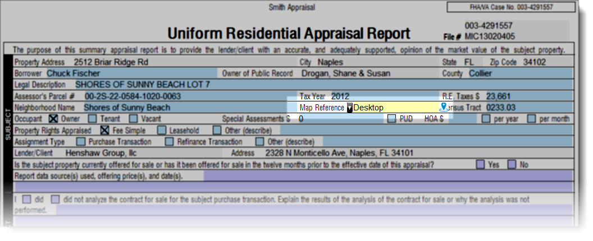Screen dimensions: 593x241
Task: Mark Yes for property offered for sale
Action: click(480, 165)
